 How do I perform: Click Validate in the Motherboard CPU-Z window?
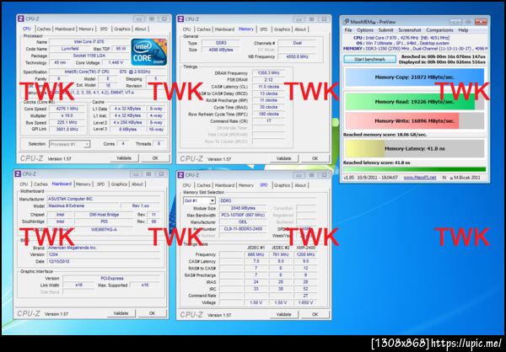click(121, 313)
